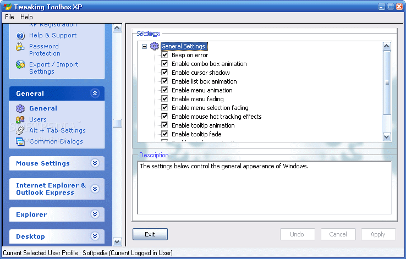Select the General link in sidebar
This screenshot has width=406, height=259.
click(x=43, y=108)
